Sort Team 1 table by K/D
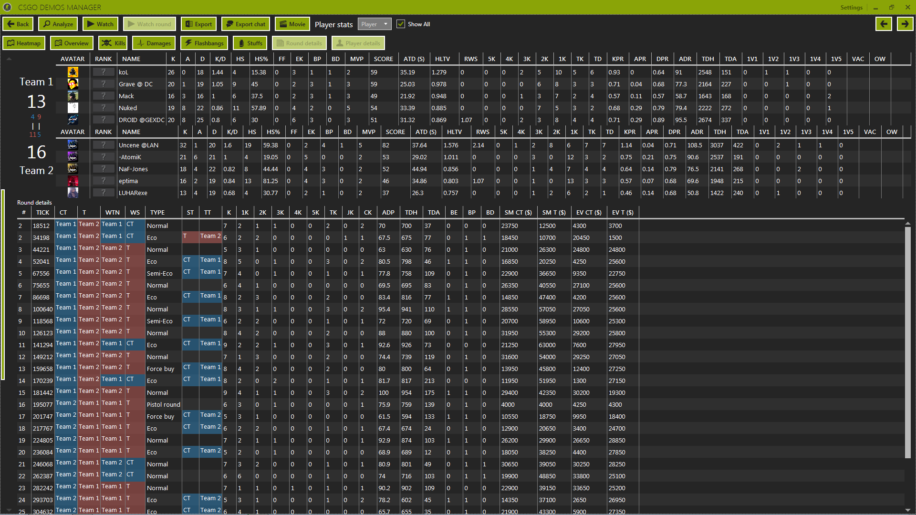 [220, 59]
